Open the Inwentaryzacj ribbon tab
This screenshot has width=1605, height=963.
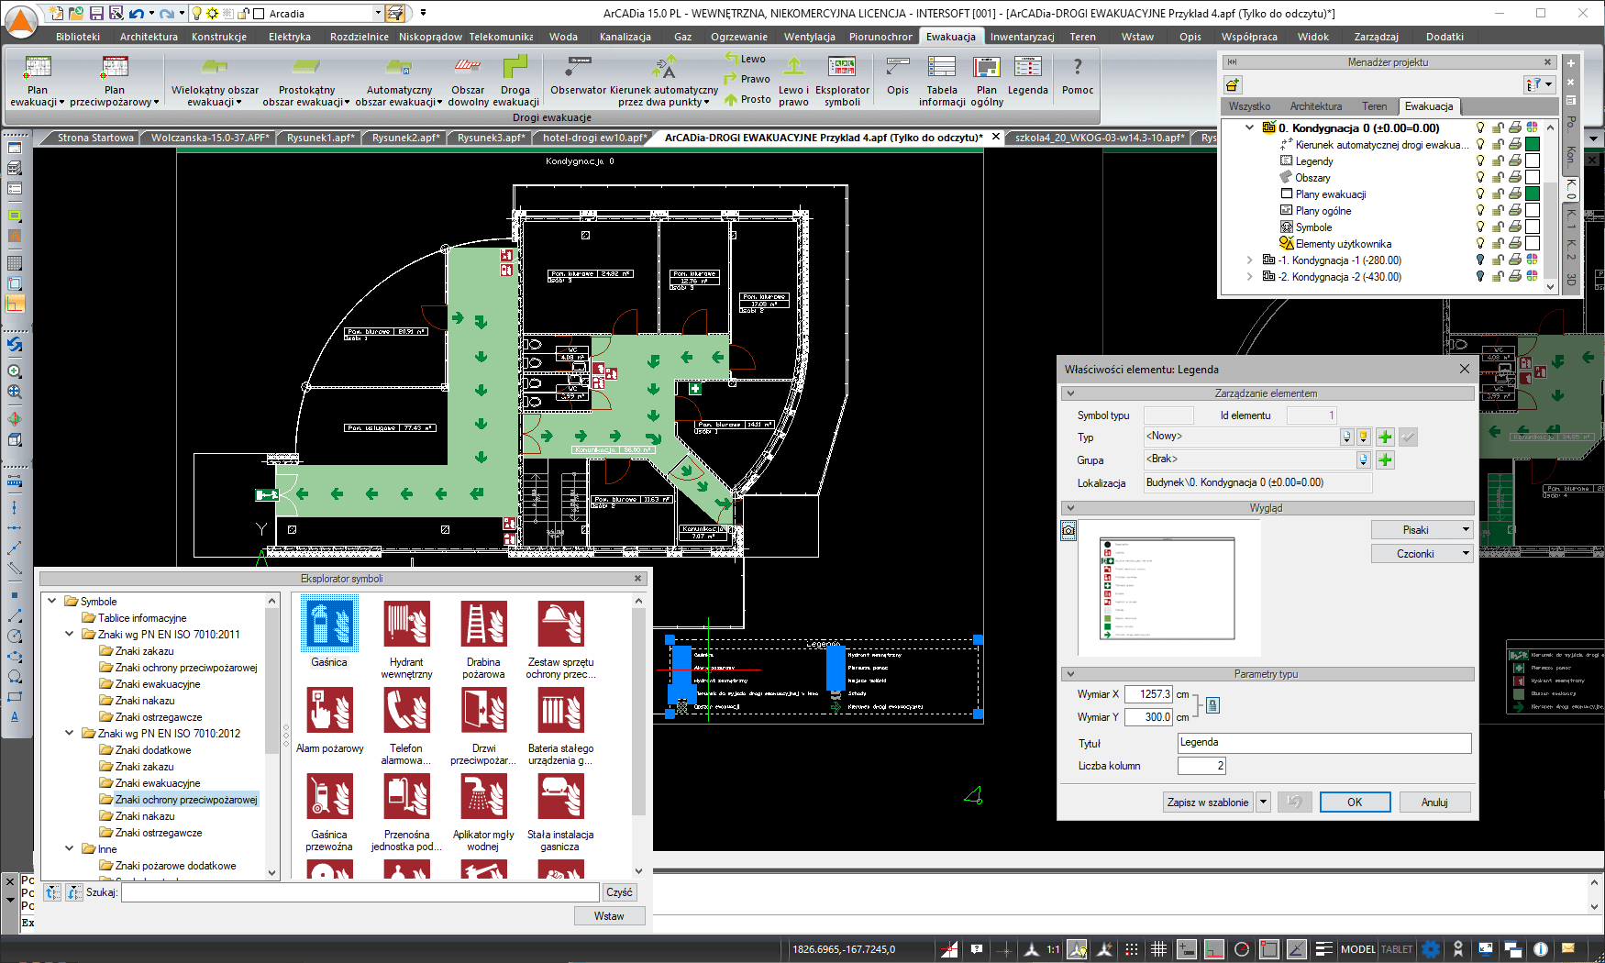[1022, 37]
